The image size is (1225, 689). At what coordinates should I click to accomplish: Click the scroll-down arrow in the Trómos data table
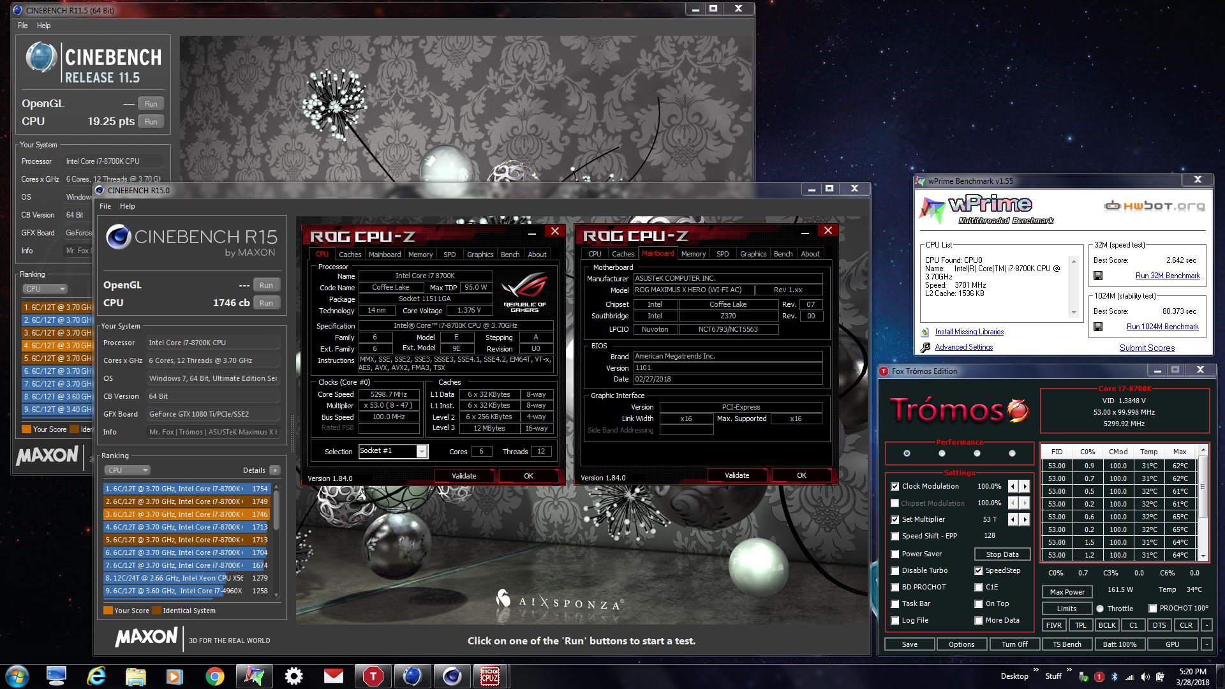pos(1203,556)
